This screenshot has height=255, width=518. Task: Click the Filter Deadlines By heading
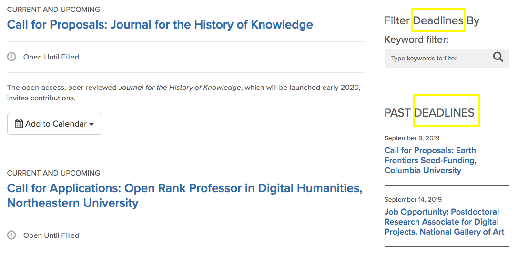tap(432, 20)
